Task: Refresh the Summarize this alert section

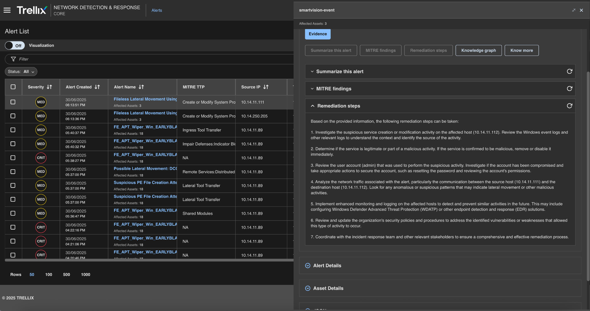Action: tap(569, 71)
